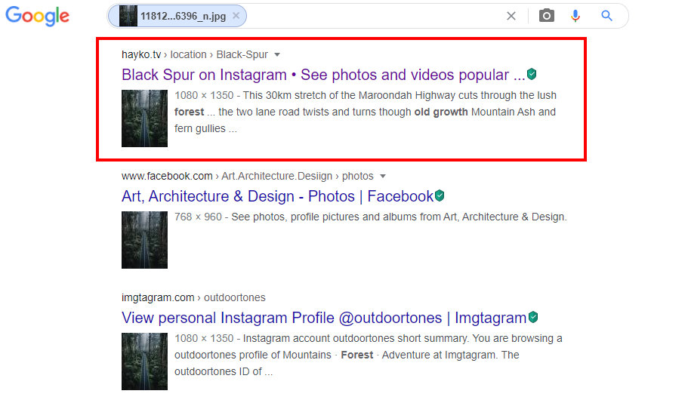The image size is (688, 400).
Task: Open the Google logo homepage
Action: (x=37, y=16)
